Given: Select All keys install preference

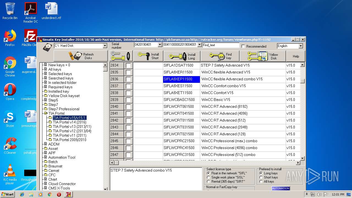Looking at the screenshot, I should pos(261,182).
